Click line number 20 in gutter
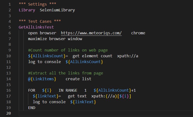This screenshot has height=117, width=193. pyautogui.click(x=8, y=113)
